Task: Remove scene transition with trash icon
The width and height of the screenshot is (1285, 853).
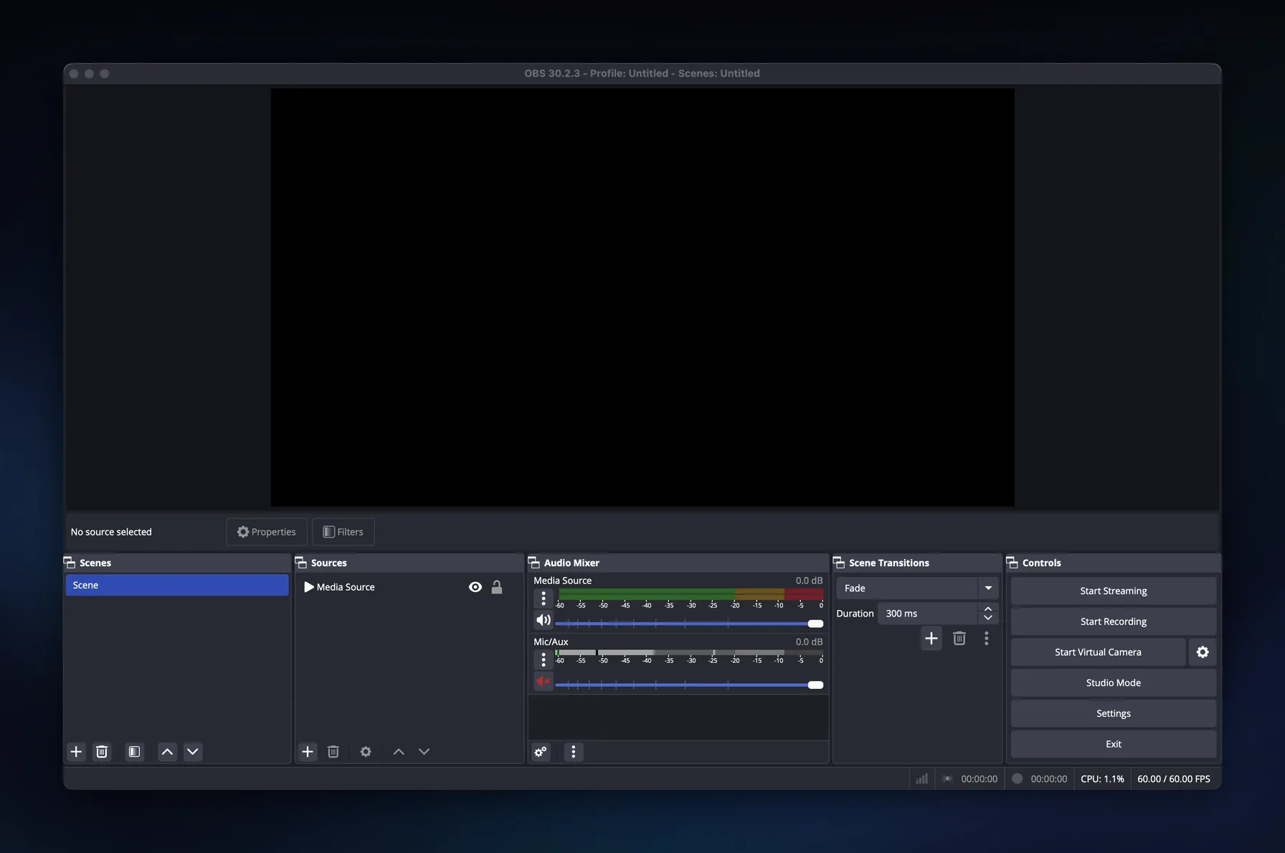Action: tap(959, 638)
